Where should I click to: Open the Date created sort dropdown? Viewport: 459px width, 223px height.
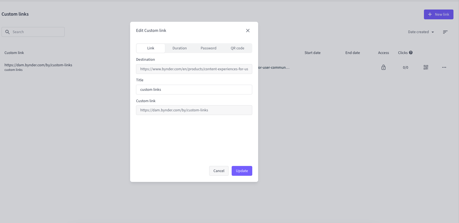421,32
